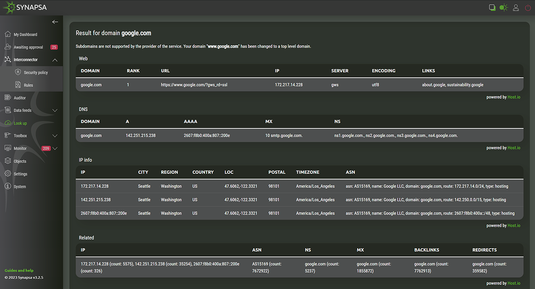
Task: Click the MX value '10 smtp.google.com.'
Action: coord(284,135)
